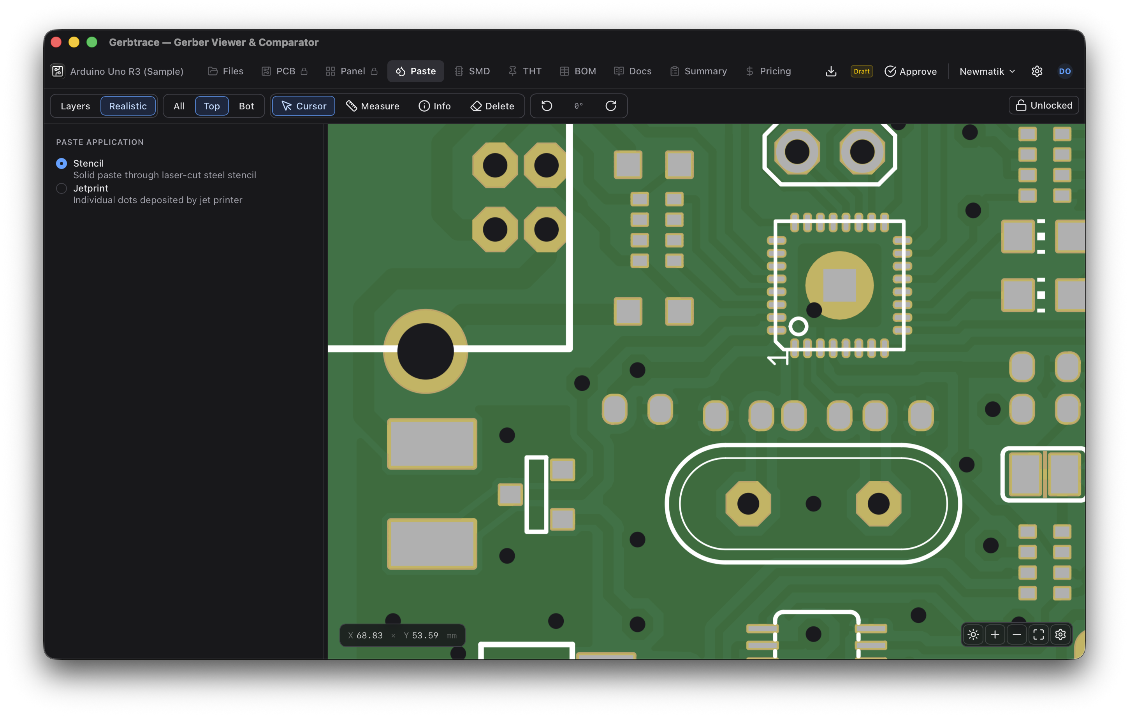Click the 0° rotation value
Screen dimensions: 1129x717
[x=579, y=106]
